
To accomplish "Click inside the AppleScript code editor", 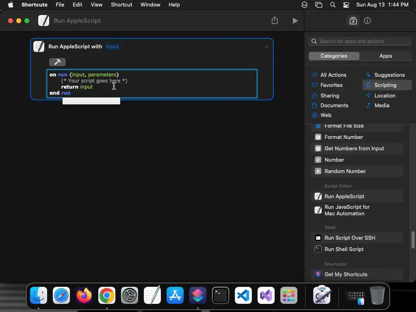I will point(152,84).
